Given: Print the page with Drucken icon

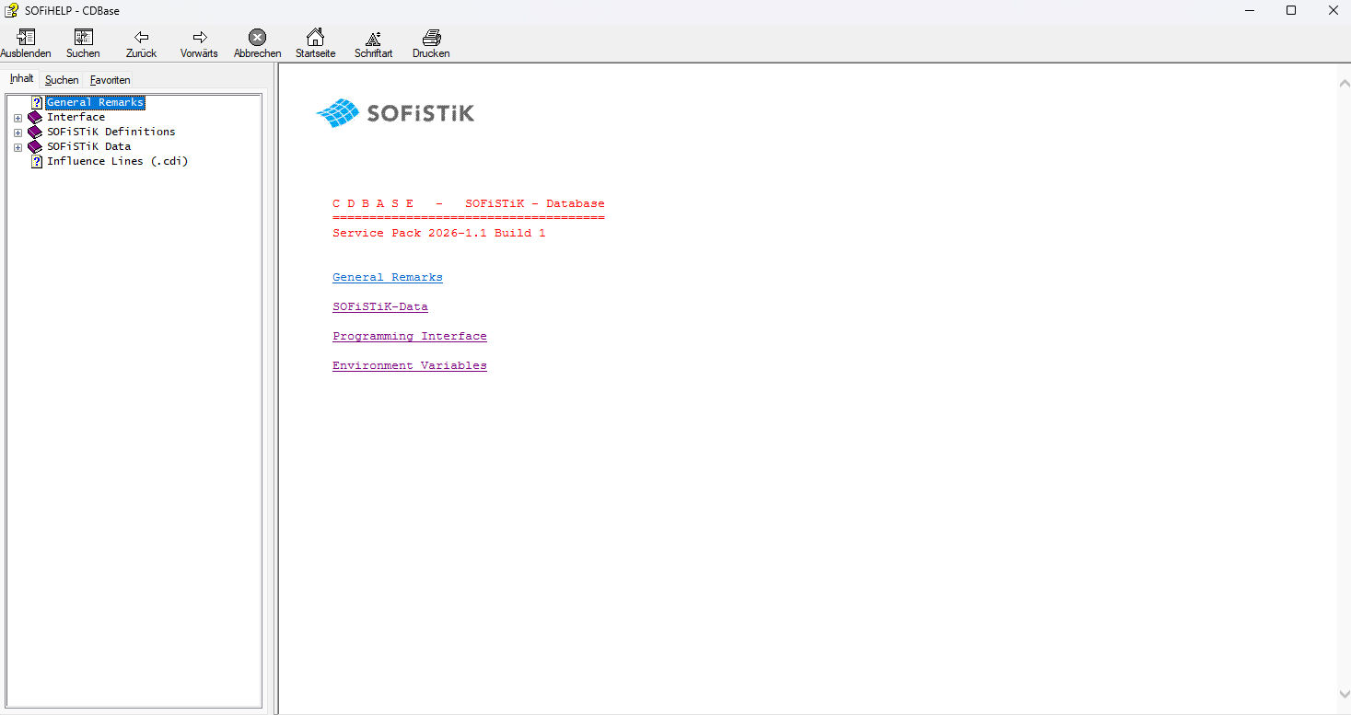Looking at the screenshot, I should (431, 38).
